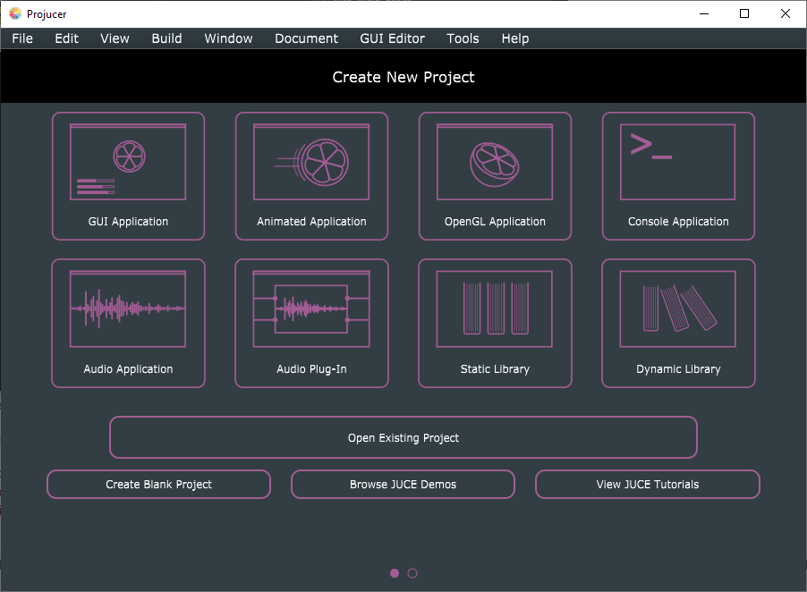Screen dimensions: 807x592
Task: Open the Help menu
Action: pos(515,38)
